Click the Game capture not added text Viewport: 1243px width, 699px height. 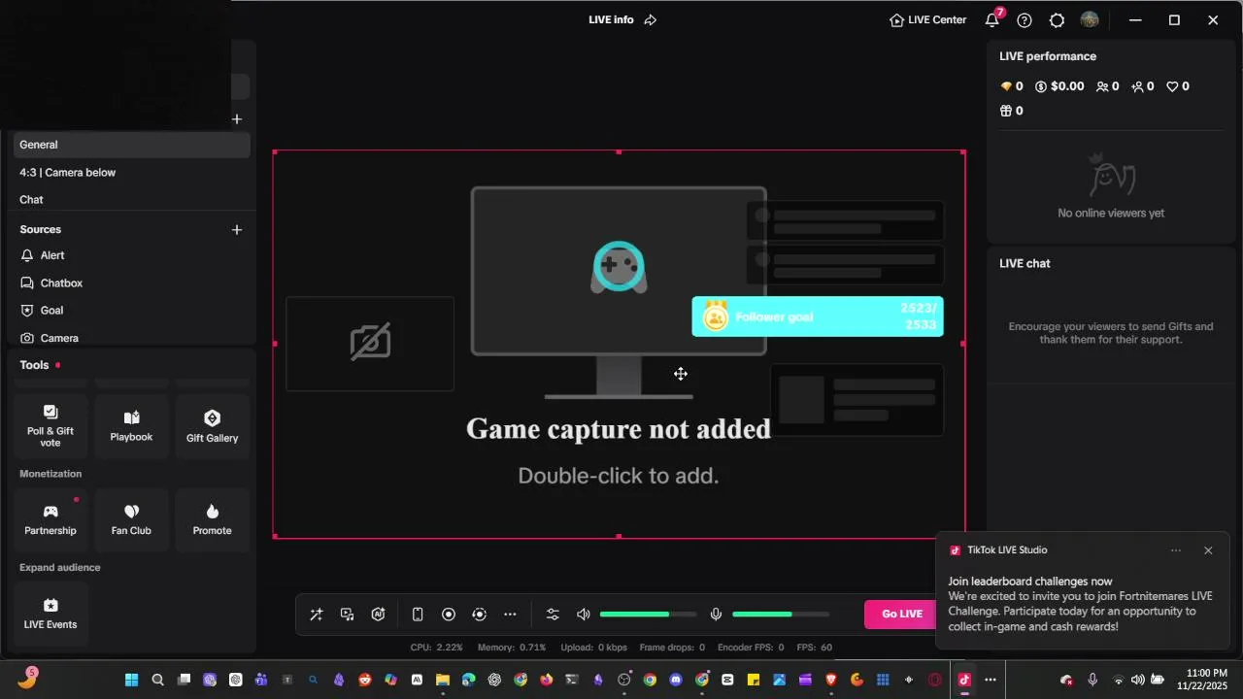[x=619, y=429]
